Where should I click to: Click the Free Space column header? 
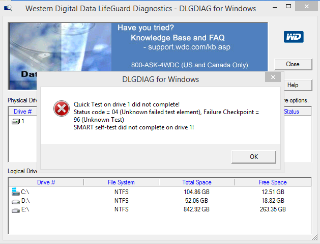pos(273,182)
